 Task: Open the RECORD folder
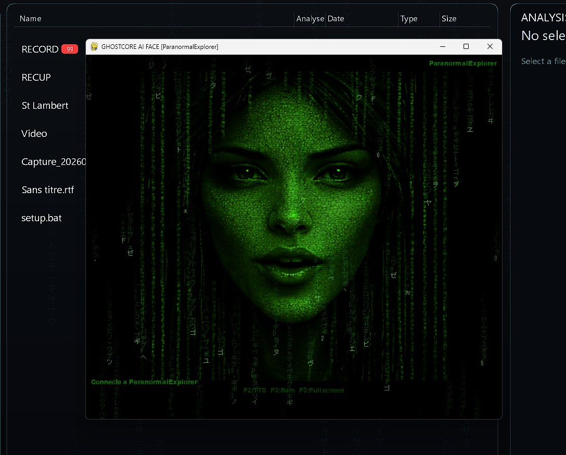pyautogui.click(x=40, y=49)
